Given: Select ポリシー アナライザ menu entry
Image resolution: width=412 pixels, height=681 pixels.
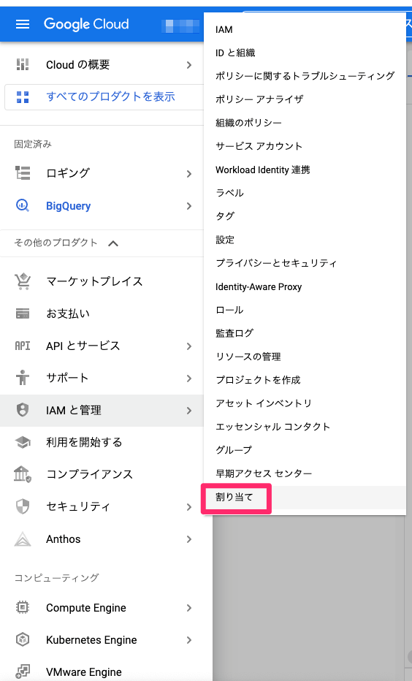Looking at the screenshot, I should click(305, 99).
